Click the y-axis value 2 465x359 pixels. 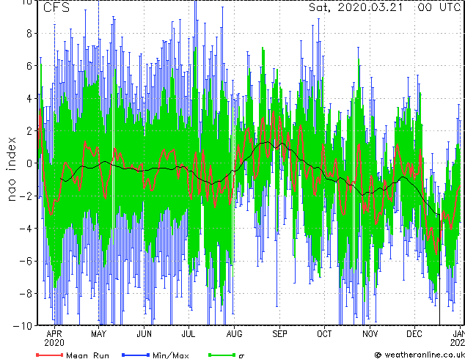(x=29, y=131)
